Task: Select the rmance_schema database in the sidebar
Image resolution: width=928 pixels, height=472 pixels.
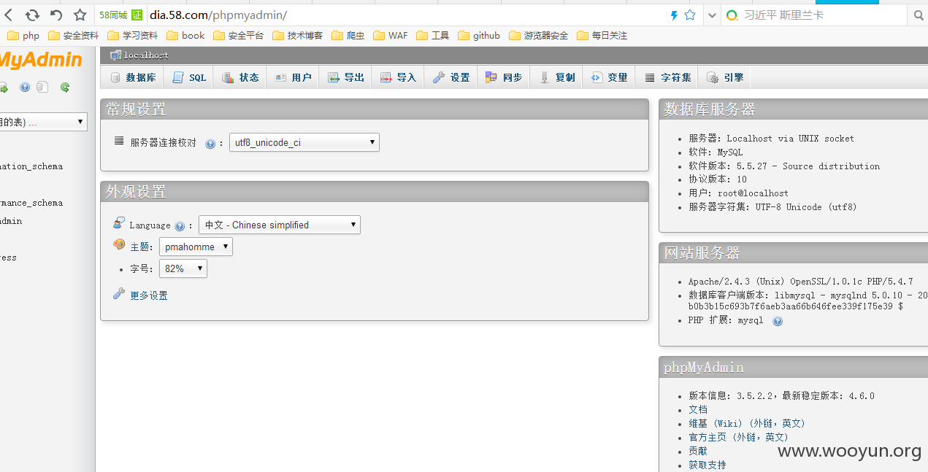Action: click(31, 203)
